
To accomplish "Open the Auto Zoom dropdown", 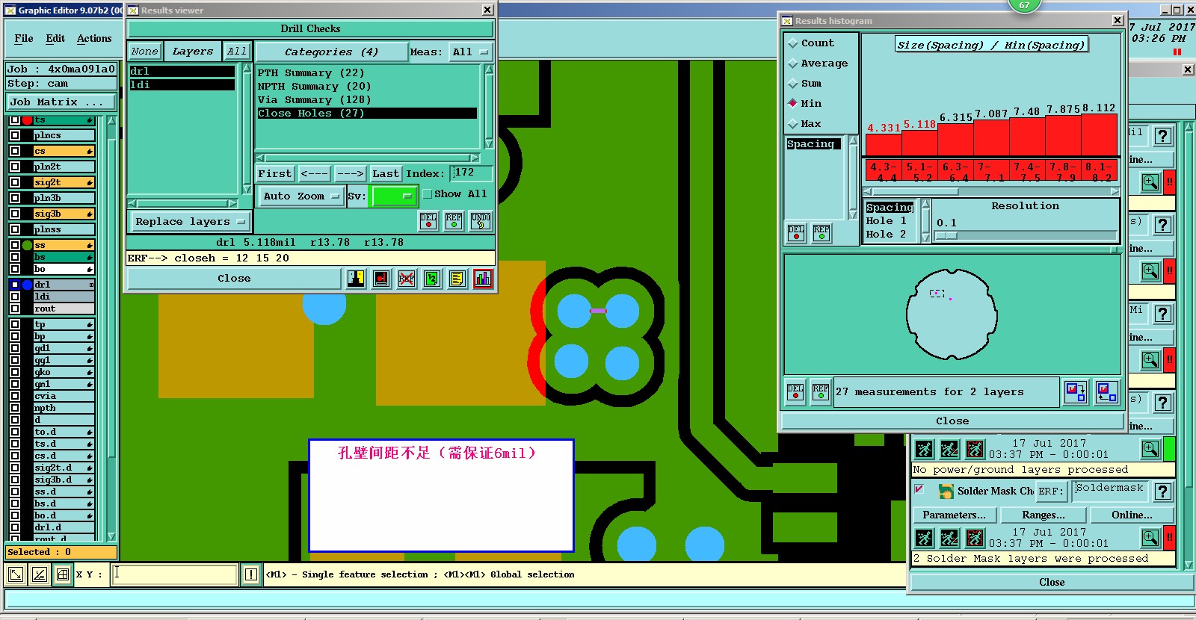I will click(x=300, y=196).
